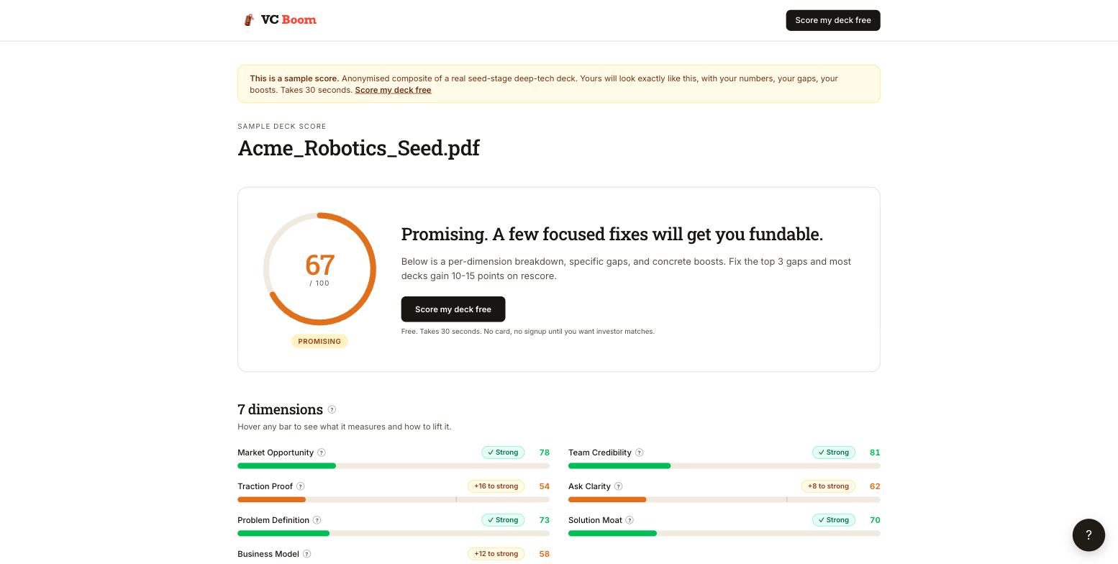Click the VC Boom logo icon

249,20
